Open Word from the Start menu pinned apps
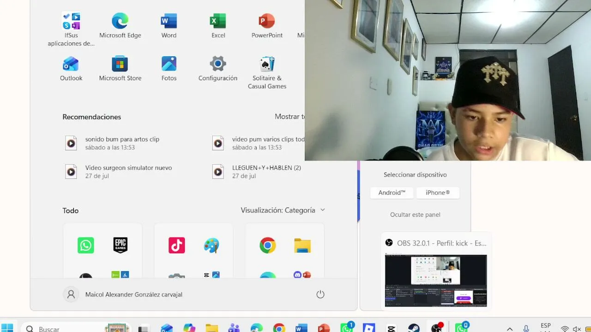This screenshot has height=332, width=591. [x=169, y=26]
